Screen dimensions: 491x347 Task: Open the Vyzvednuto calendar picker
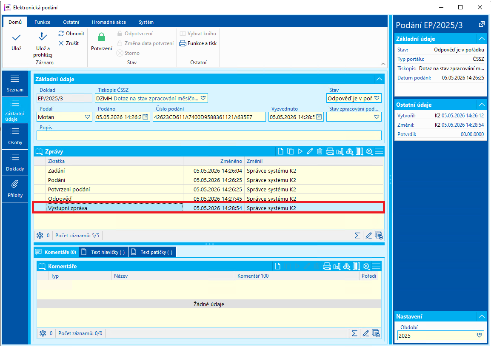(319, 117)
